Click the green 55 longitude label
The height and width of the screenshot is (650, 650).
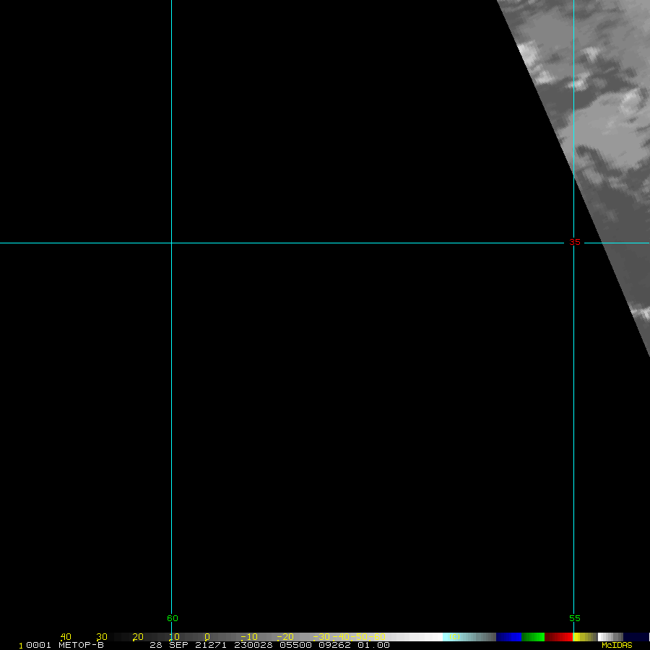point(574,618)
